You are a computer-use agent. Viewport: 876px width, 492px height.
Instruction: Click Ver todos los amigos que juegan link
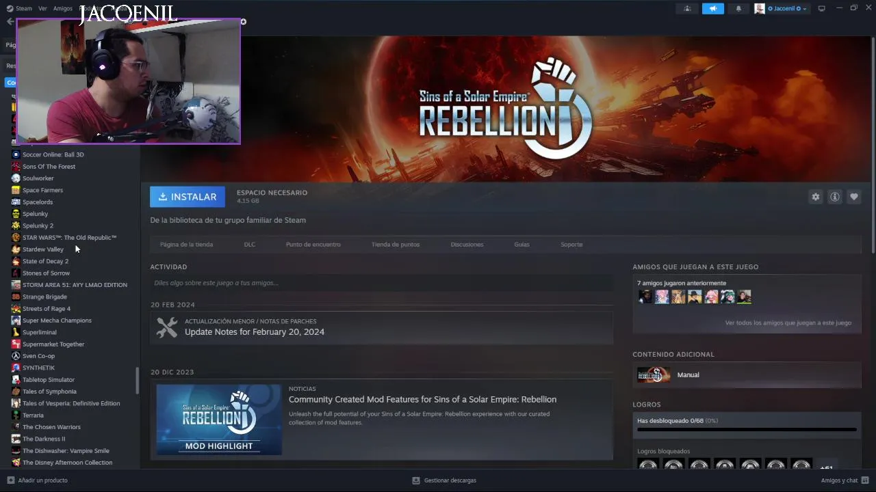tap(788, 323)
